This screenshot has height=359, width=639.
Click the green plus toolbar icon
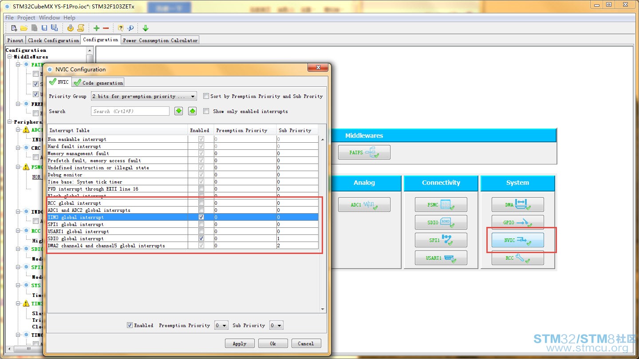(96, 28)
